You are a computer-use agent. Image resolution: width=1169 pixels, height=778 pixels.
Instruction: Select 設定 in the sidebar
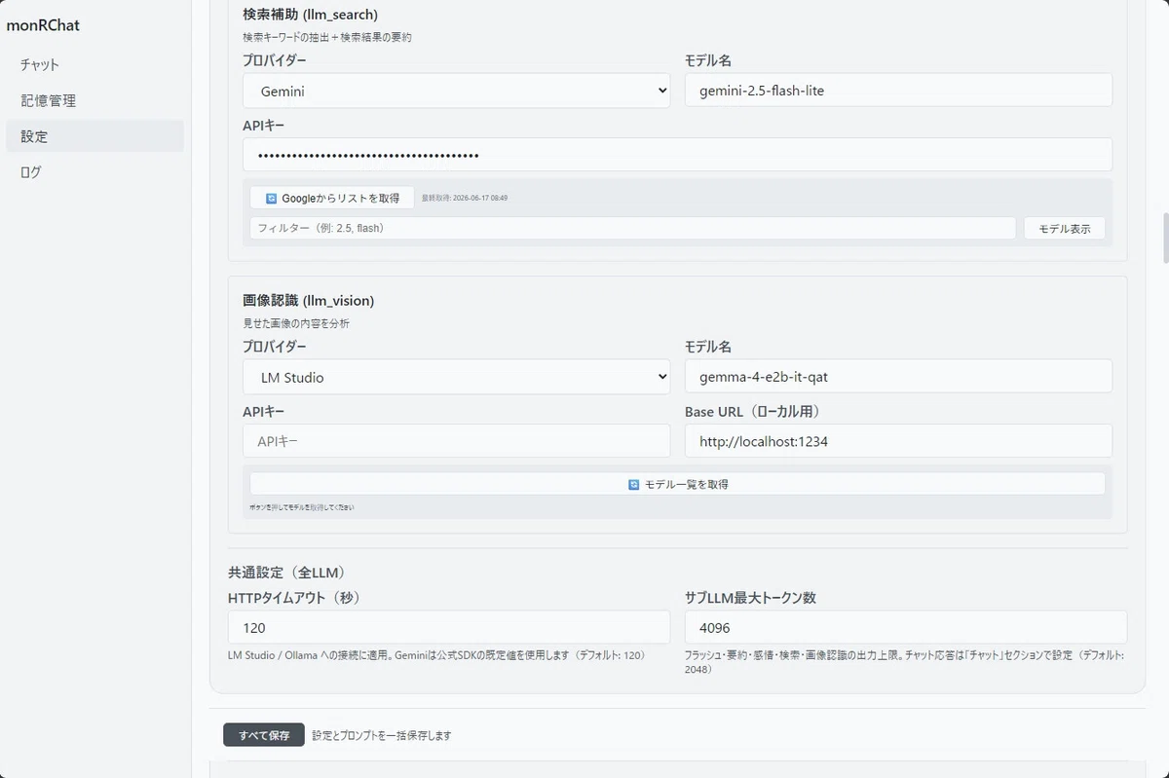tap(94, 136)
